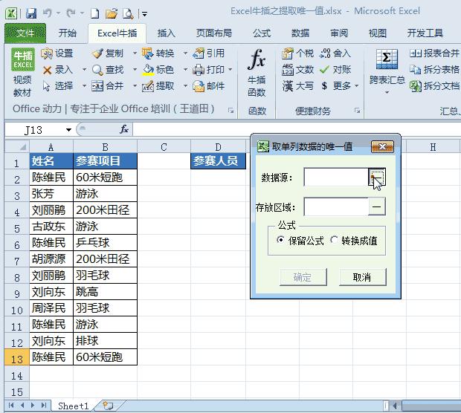Click the 确定 button in dialog
This screenshot has width=461, height=413.
click(303, 277)
